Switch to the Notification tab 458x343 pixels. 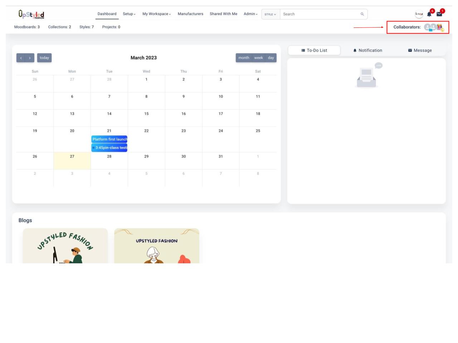(367, 50)
